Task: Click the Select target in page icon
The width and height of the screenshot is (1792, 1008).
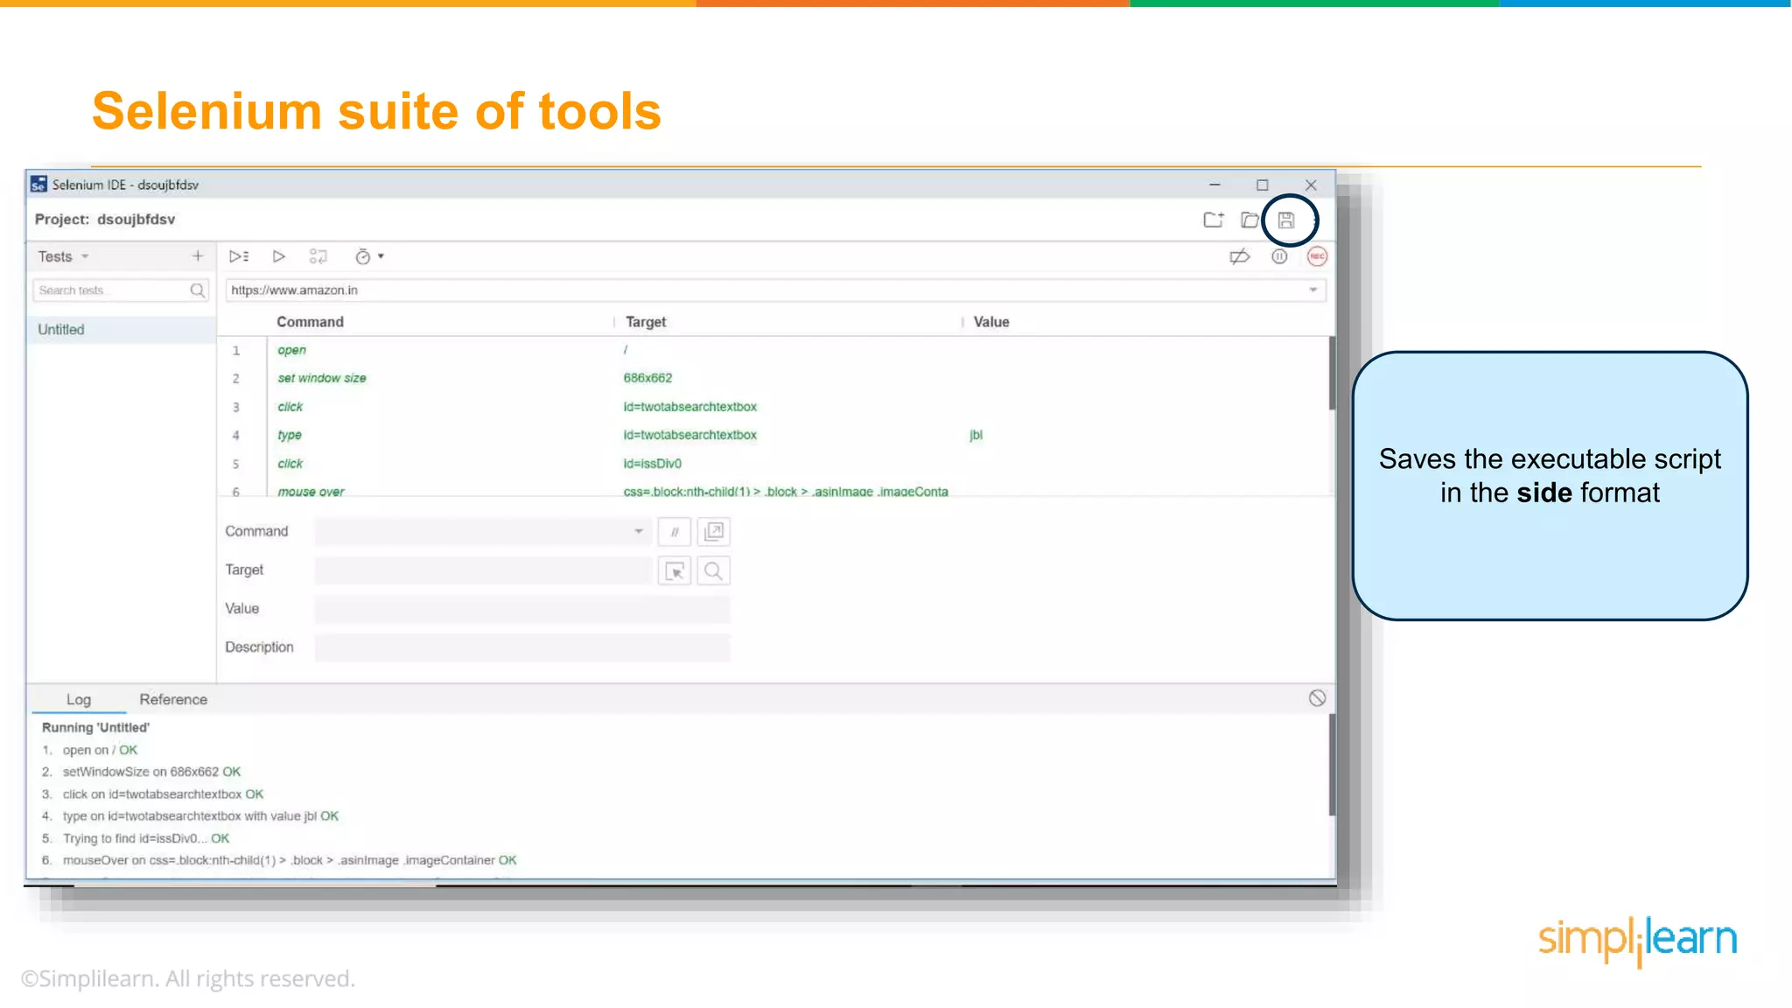Action: click(x=675, y=571)
